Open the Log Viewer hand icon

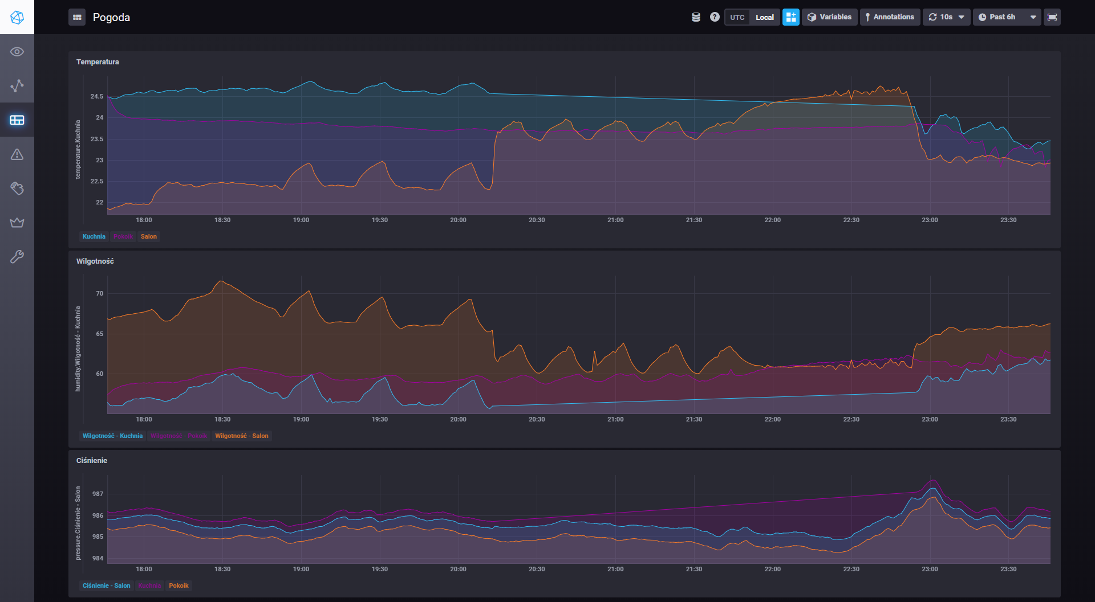pos(17,188)
